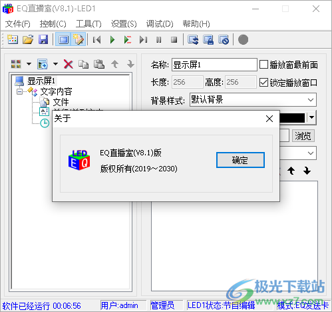This screenshot has height=312, width=332.
Task: Start playback with the green play icon
Action: tap(112, 40)
